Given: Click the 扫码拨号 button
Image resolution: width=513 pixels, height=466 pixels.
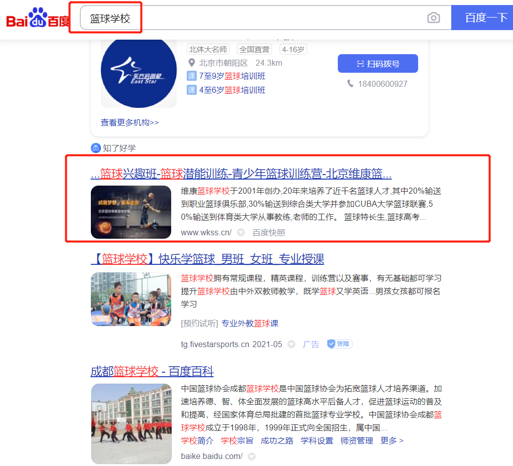Looking at the screenshot, I should (378, 63).
